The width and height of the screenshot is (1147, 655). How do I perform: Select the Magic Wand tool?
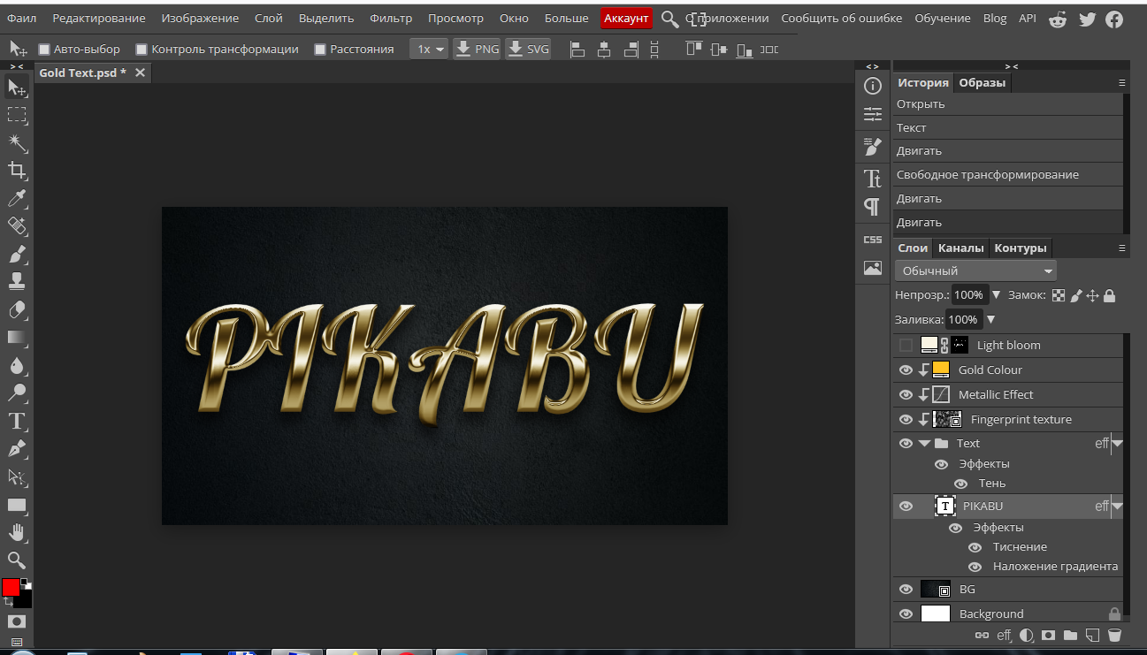[x=17, y=142]
